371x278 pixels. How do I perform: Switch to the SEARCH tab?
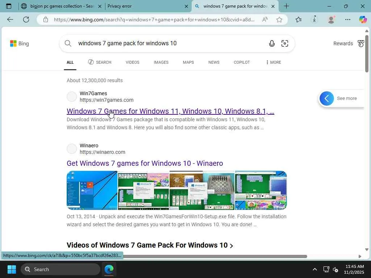(100, 62)
